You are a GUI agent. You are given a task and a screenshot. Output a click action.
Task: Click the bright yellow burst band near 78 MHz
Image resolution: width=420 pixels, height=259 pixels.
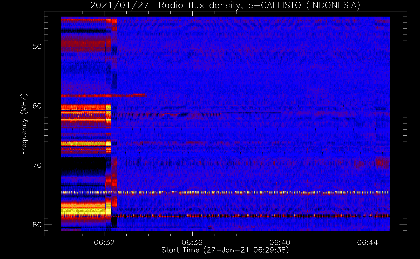(86, 211)
